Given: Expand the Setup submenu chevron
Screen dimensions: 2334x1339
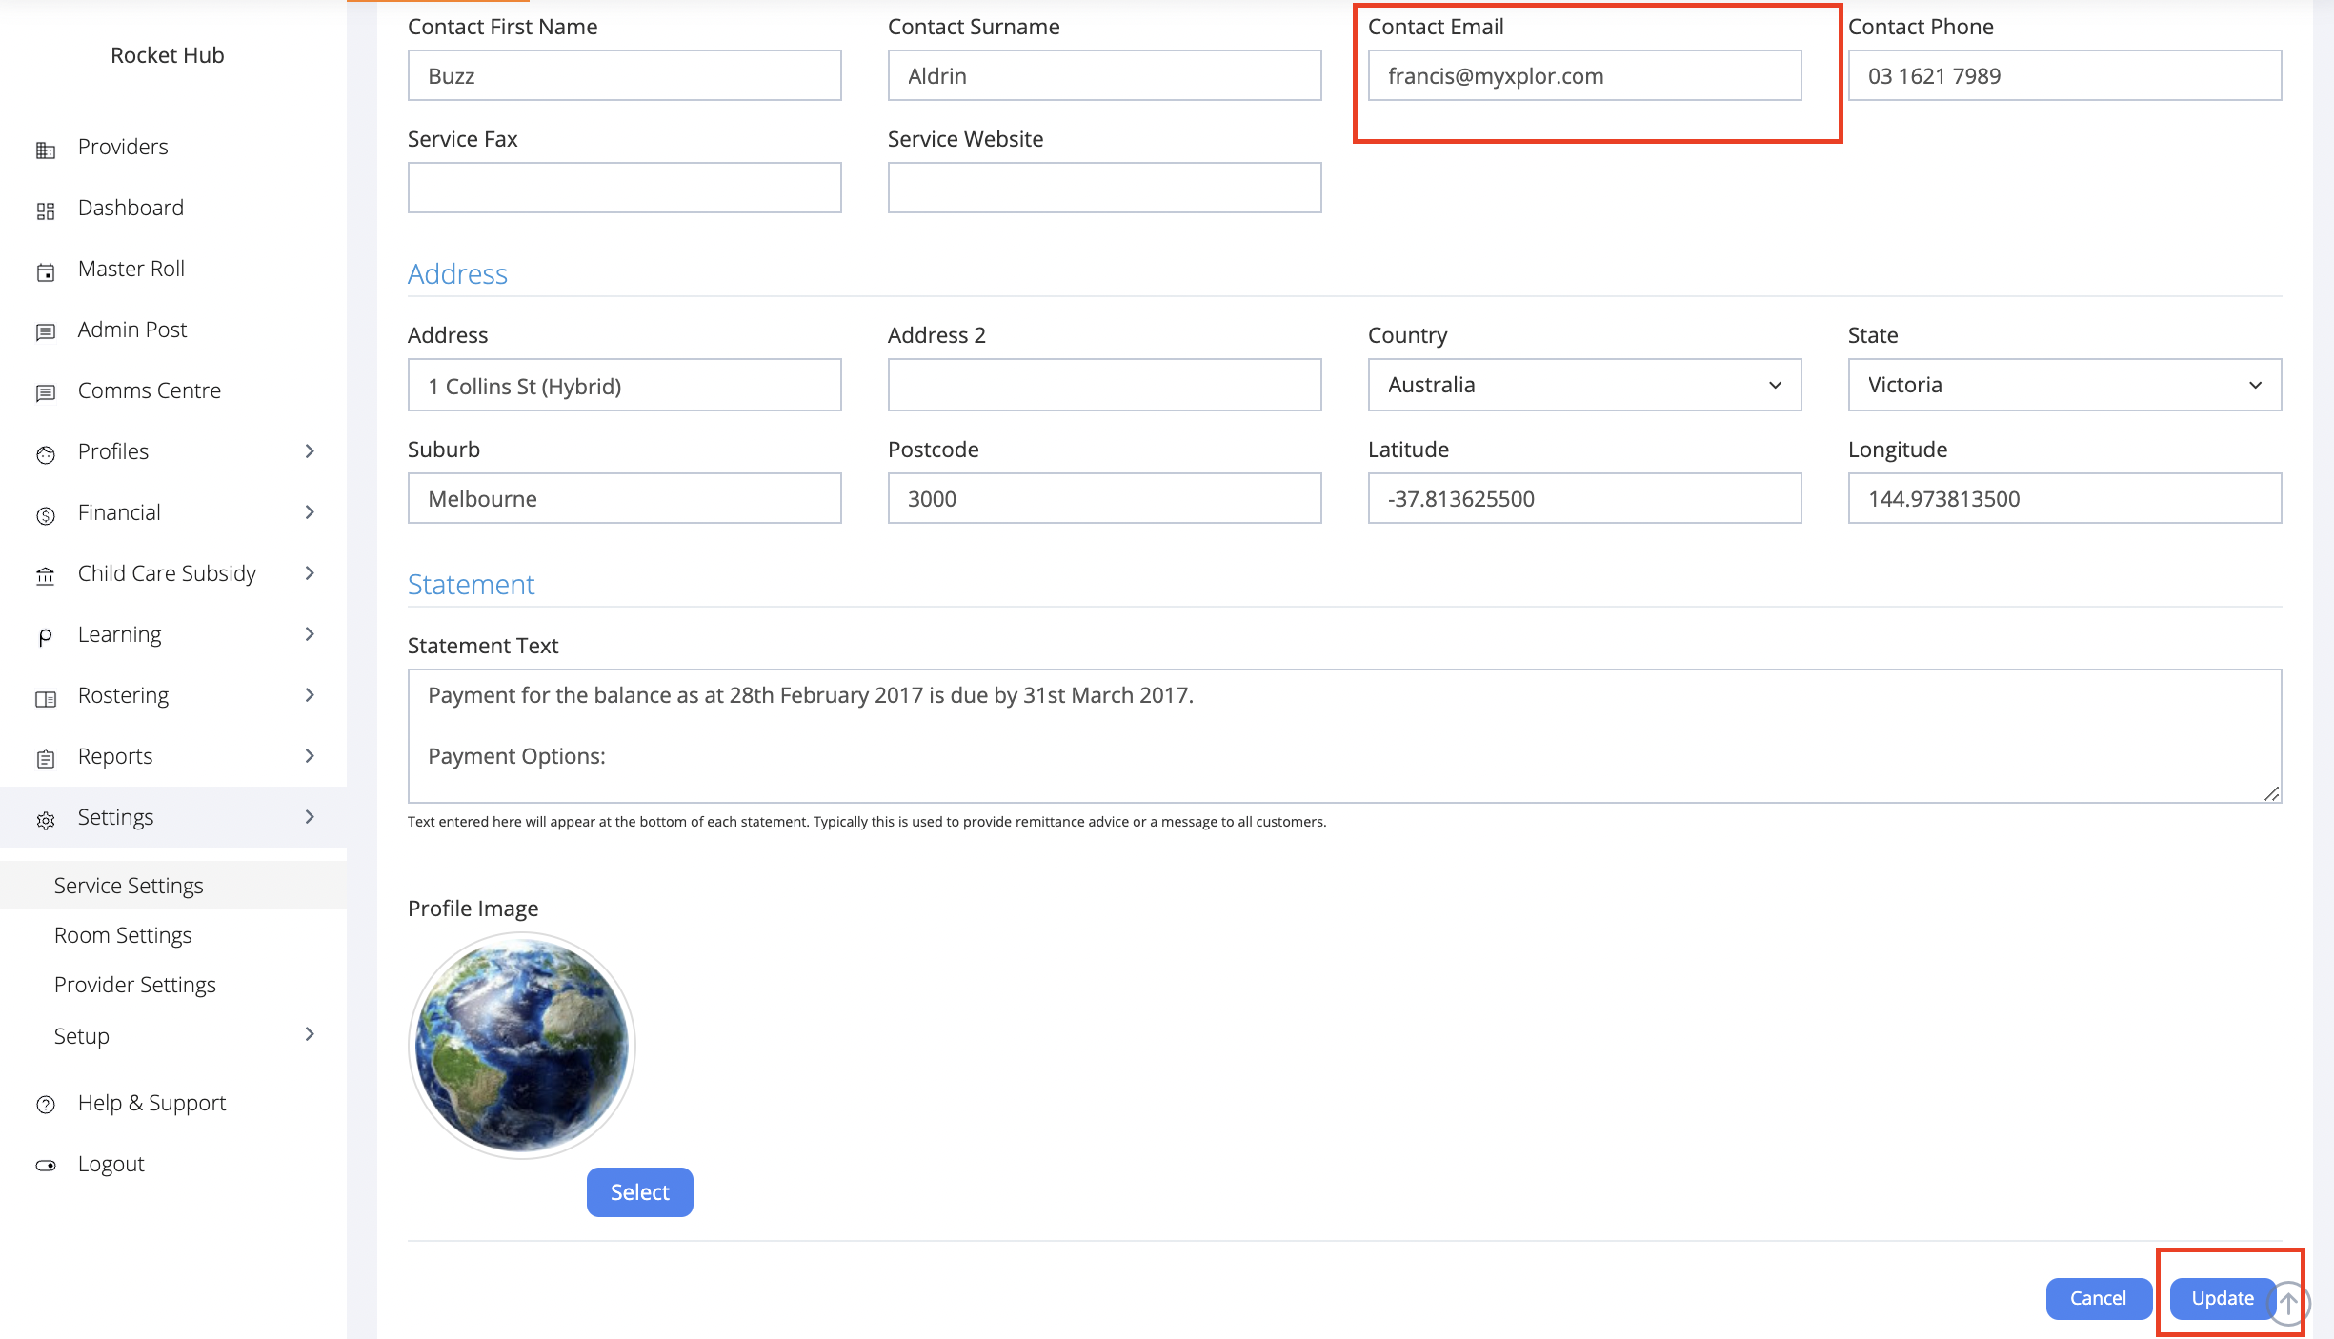Looking at the screenshot, I should tap(310, 1034).
